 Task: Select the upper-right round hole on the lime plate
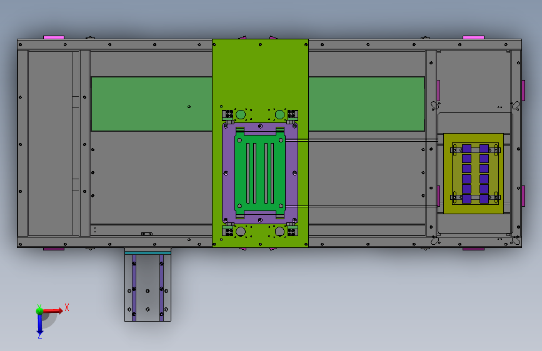tap(279, 114)
